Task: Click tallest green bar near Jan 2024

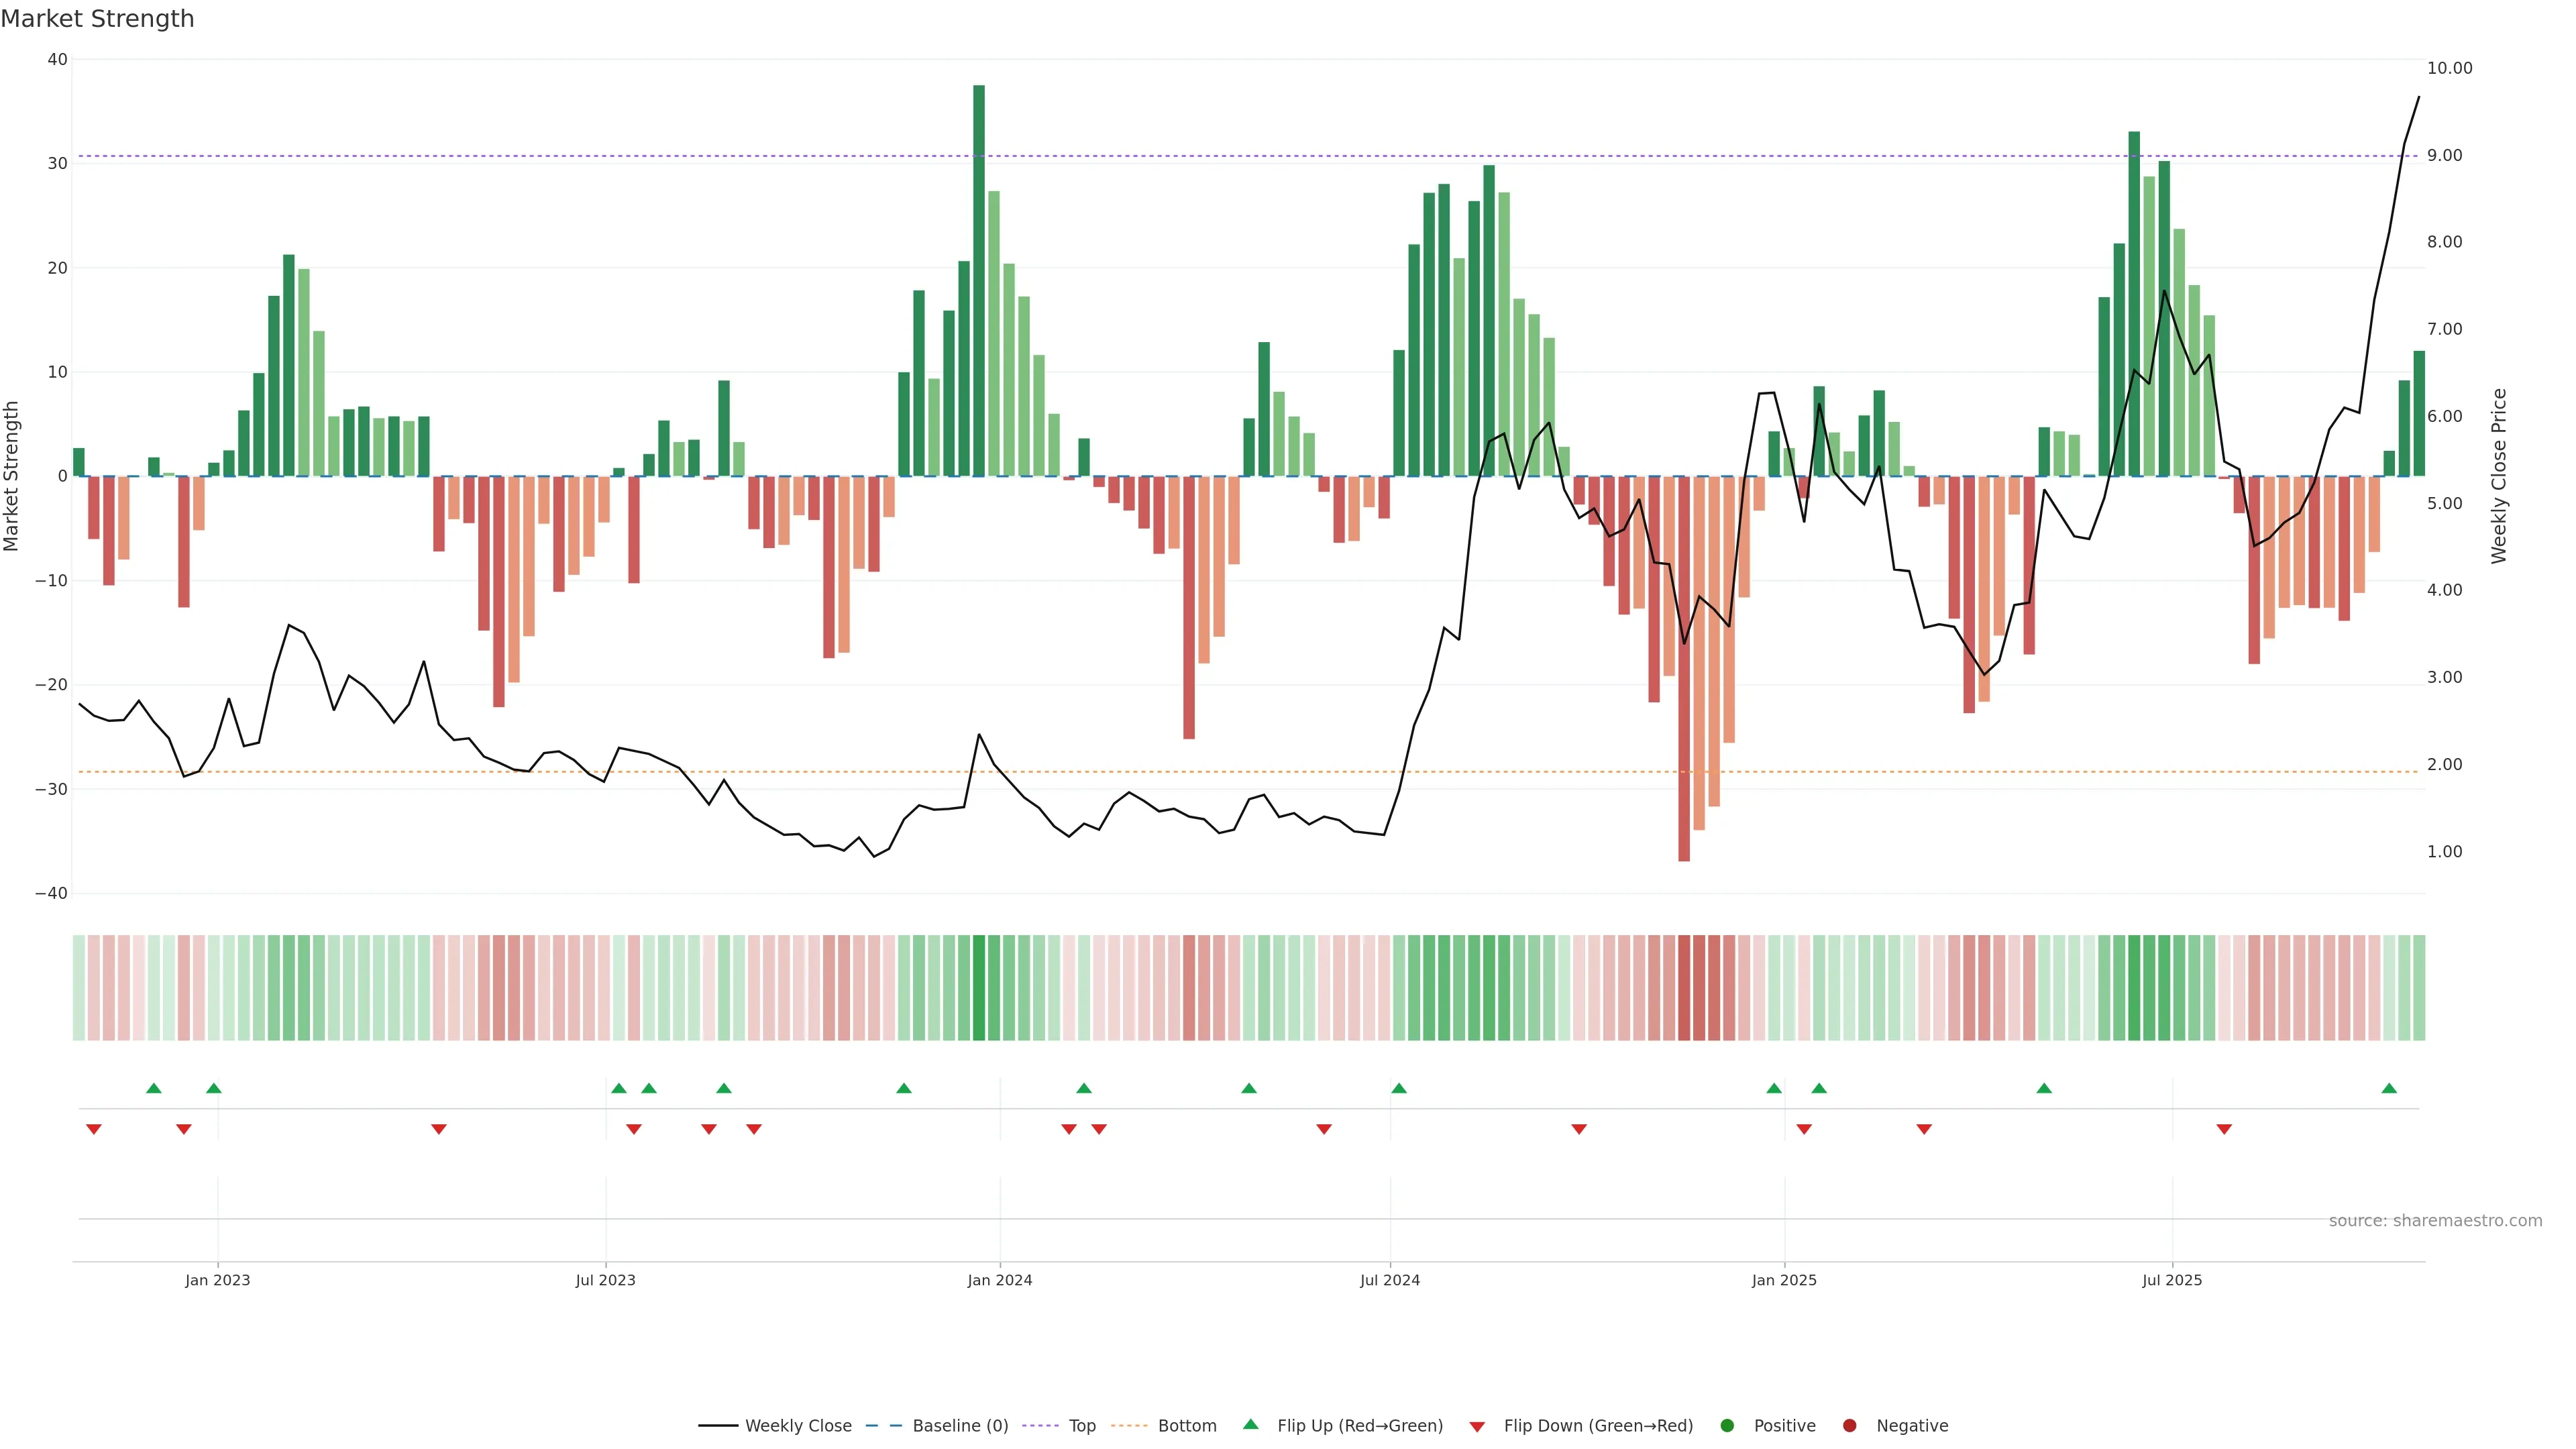Action: [x=979, y=280]
